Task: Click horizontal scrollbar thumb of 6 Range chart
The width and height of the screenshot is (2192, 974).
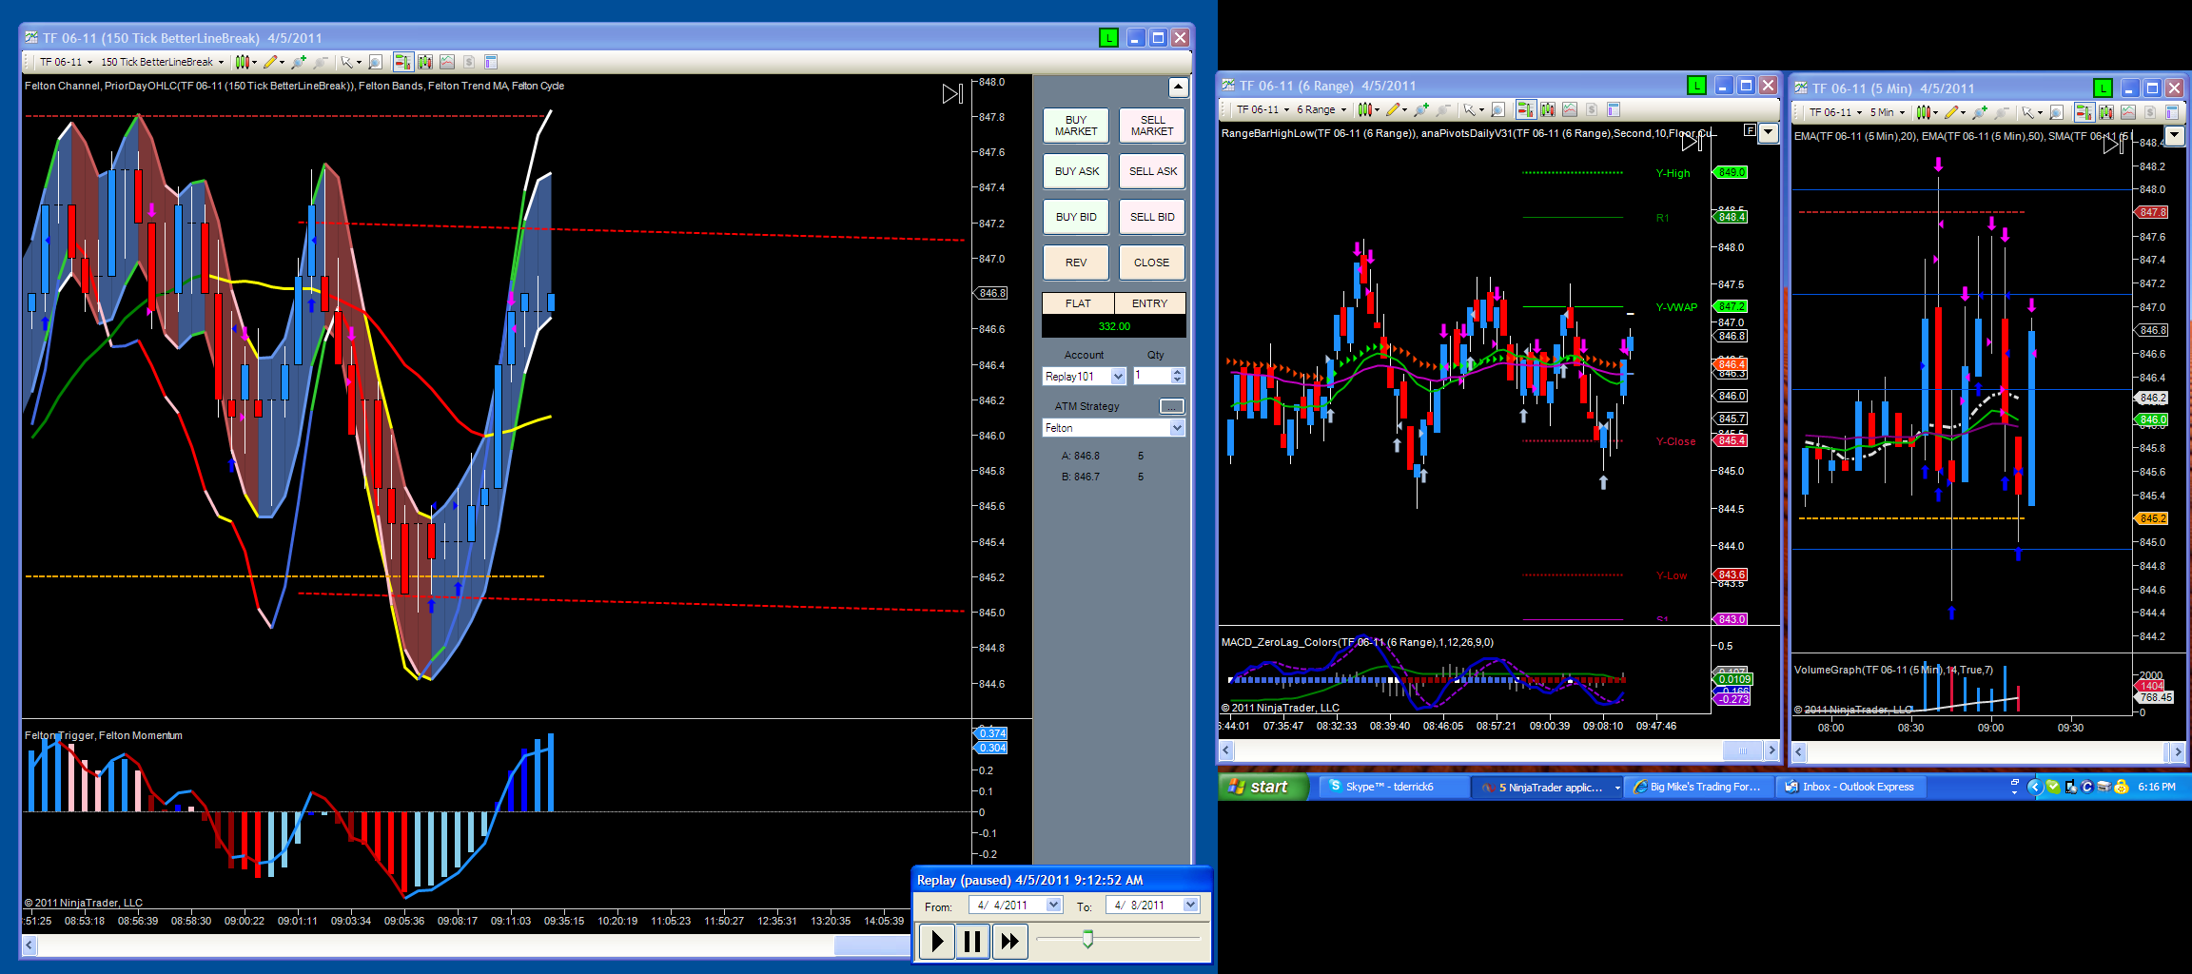Action: (1743, 751)
